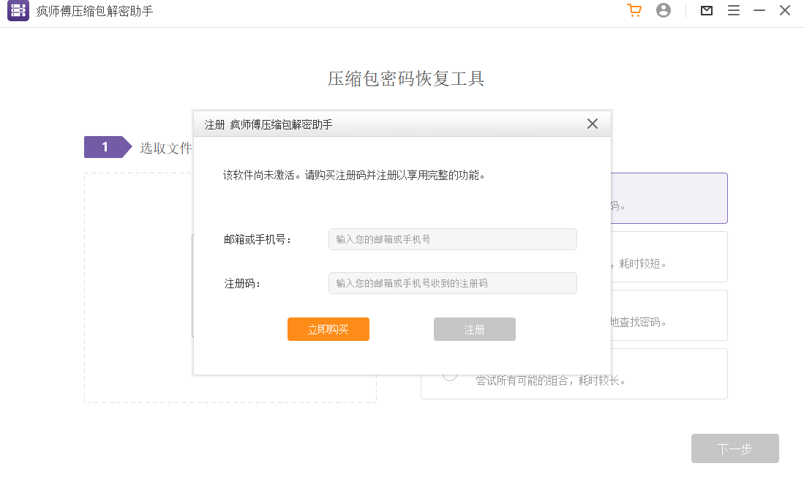Minimize the application window
Screen dimensions: 804x485
759,10
